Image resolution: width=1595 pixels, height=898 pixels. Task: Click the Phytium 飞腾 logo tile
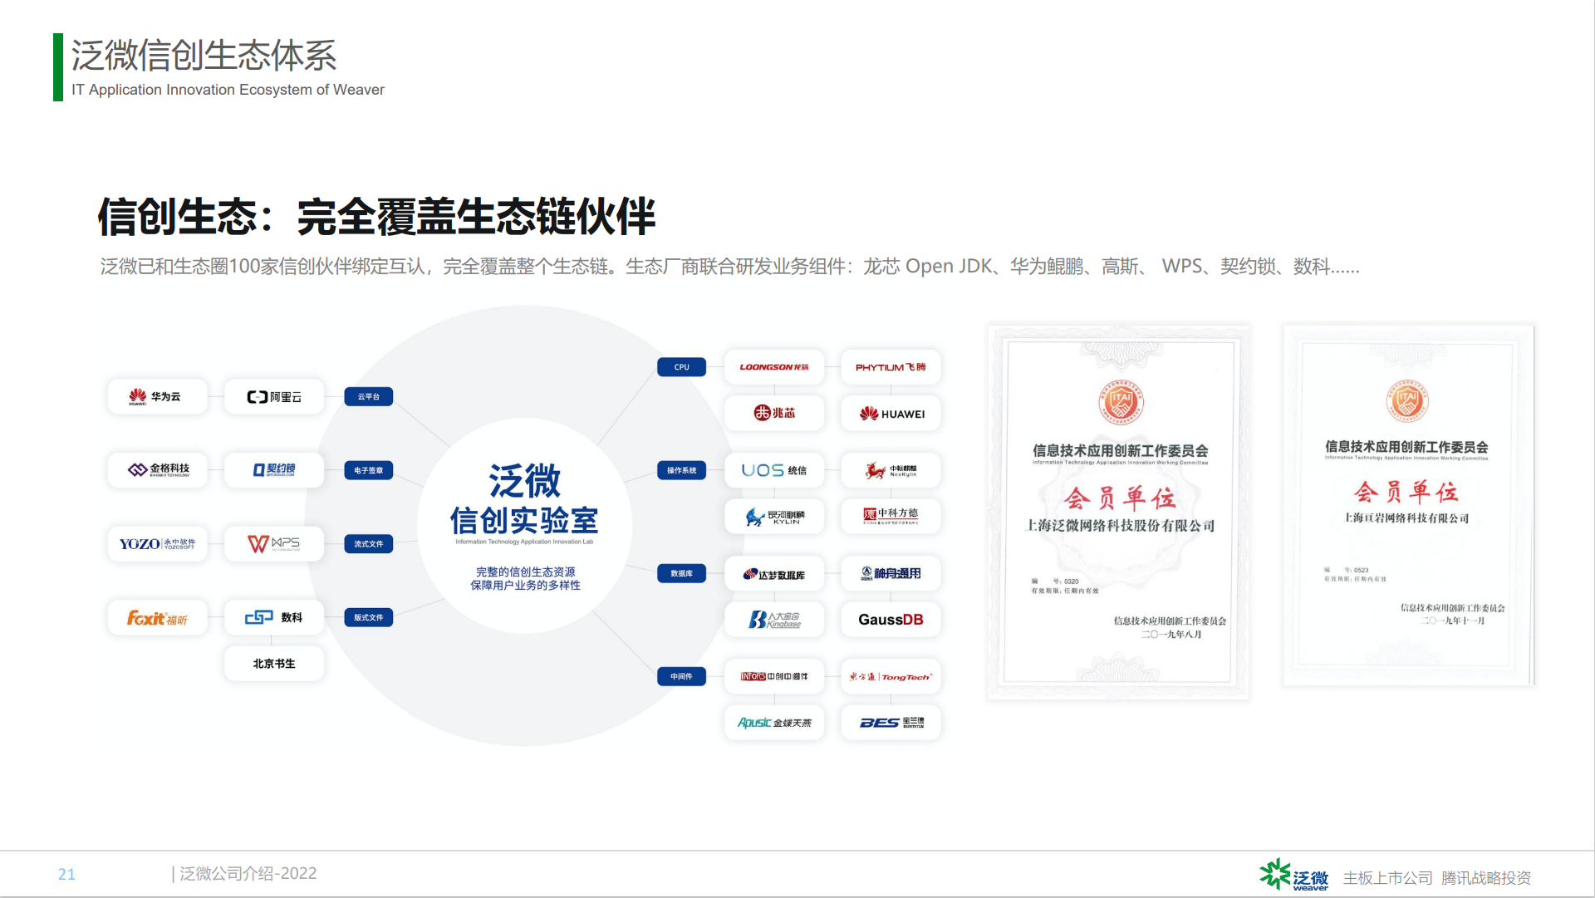891,366
